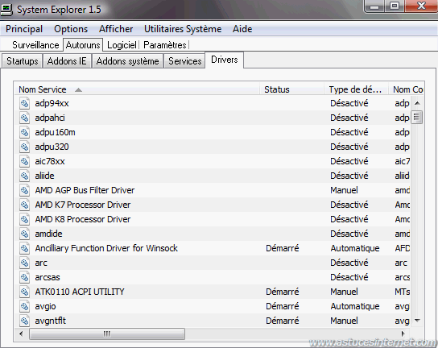This screenshot has width=438, height=348.
Task: Go to the Paramètres section
Action: 165,45
